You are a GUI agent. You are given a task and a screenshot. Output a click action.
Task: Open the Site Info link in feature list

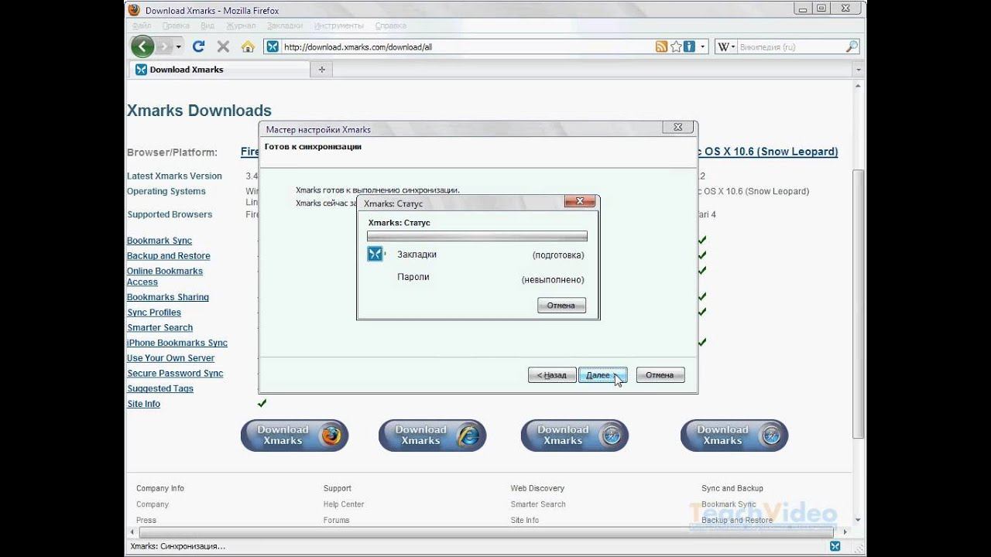[x=144, y=404]
